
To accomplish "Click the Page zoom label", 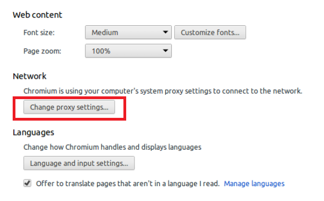I will pyautogui.click(x=42, y=51).
